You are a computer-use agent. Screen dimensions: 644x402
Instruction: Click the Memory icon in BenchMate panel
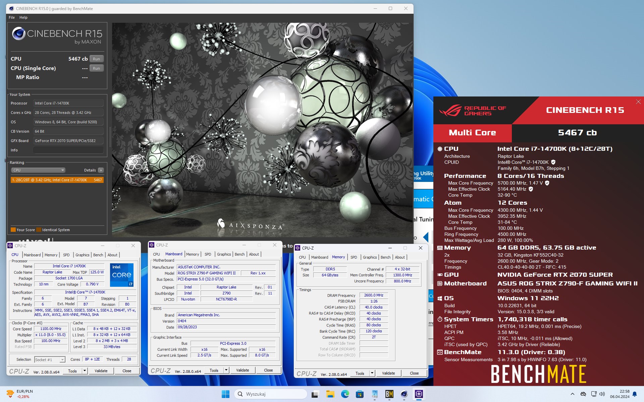coord(440,248)
